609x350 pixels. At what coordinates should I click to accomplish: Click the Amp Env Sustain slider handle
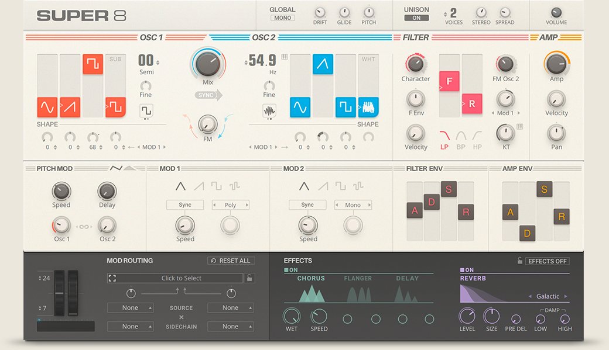[544, 189]
